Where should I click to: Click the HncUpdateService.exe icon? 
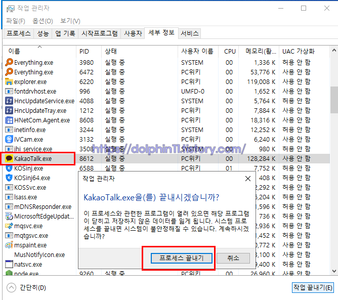[9, 101]
